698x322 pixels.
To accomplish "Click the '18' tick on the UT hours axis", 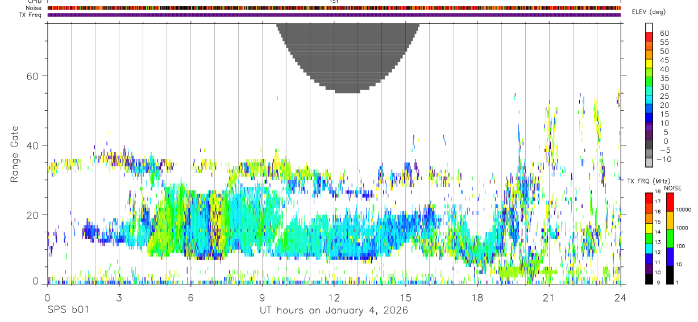I will [477, 298].
